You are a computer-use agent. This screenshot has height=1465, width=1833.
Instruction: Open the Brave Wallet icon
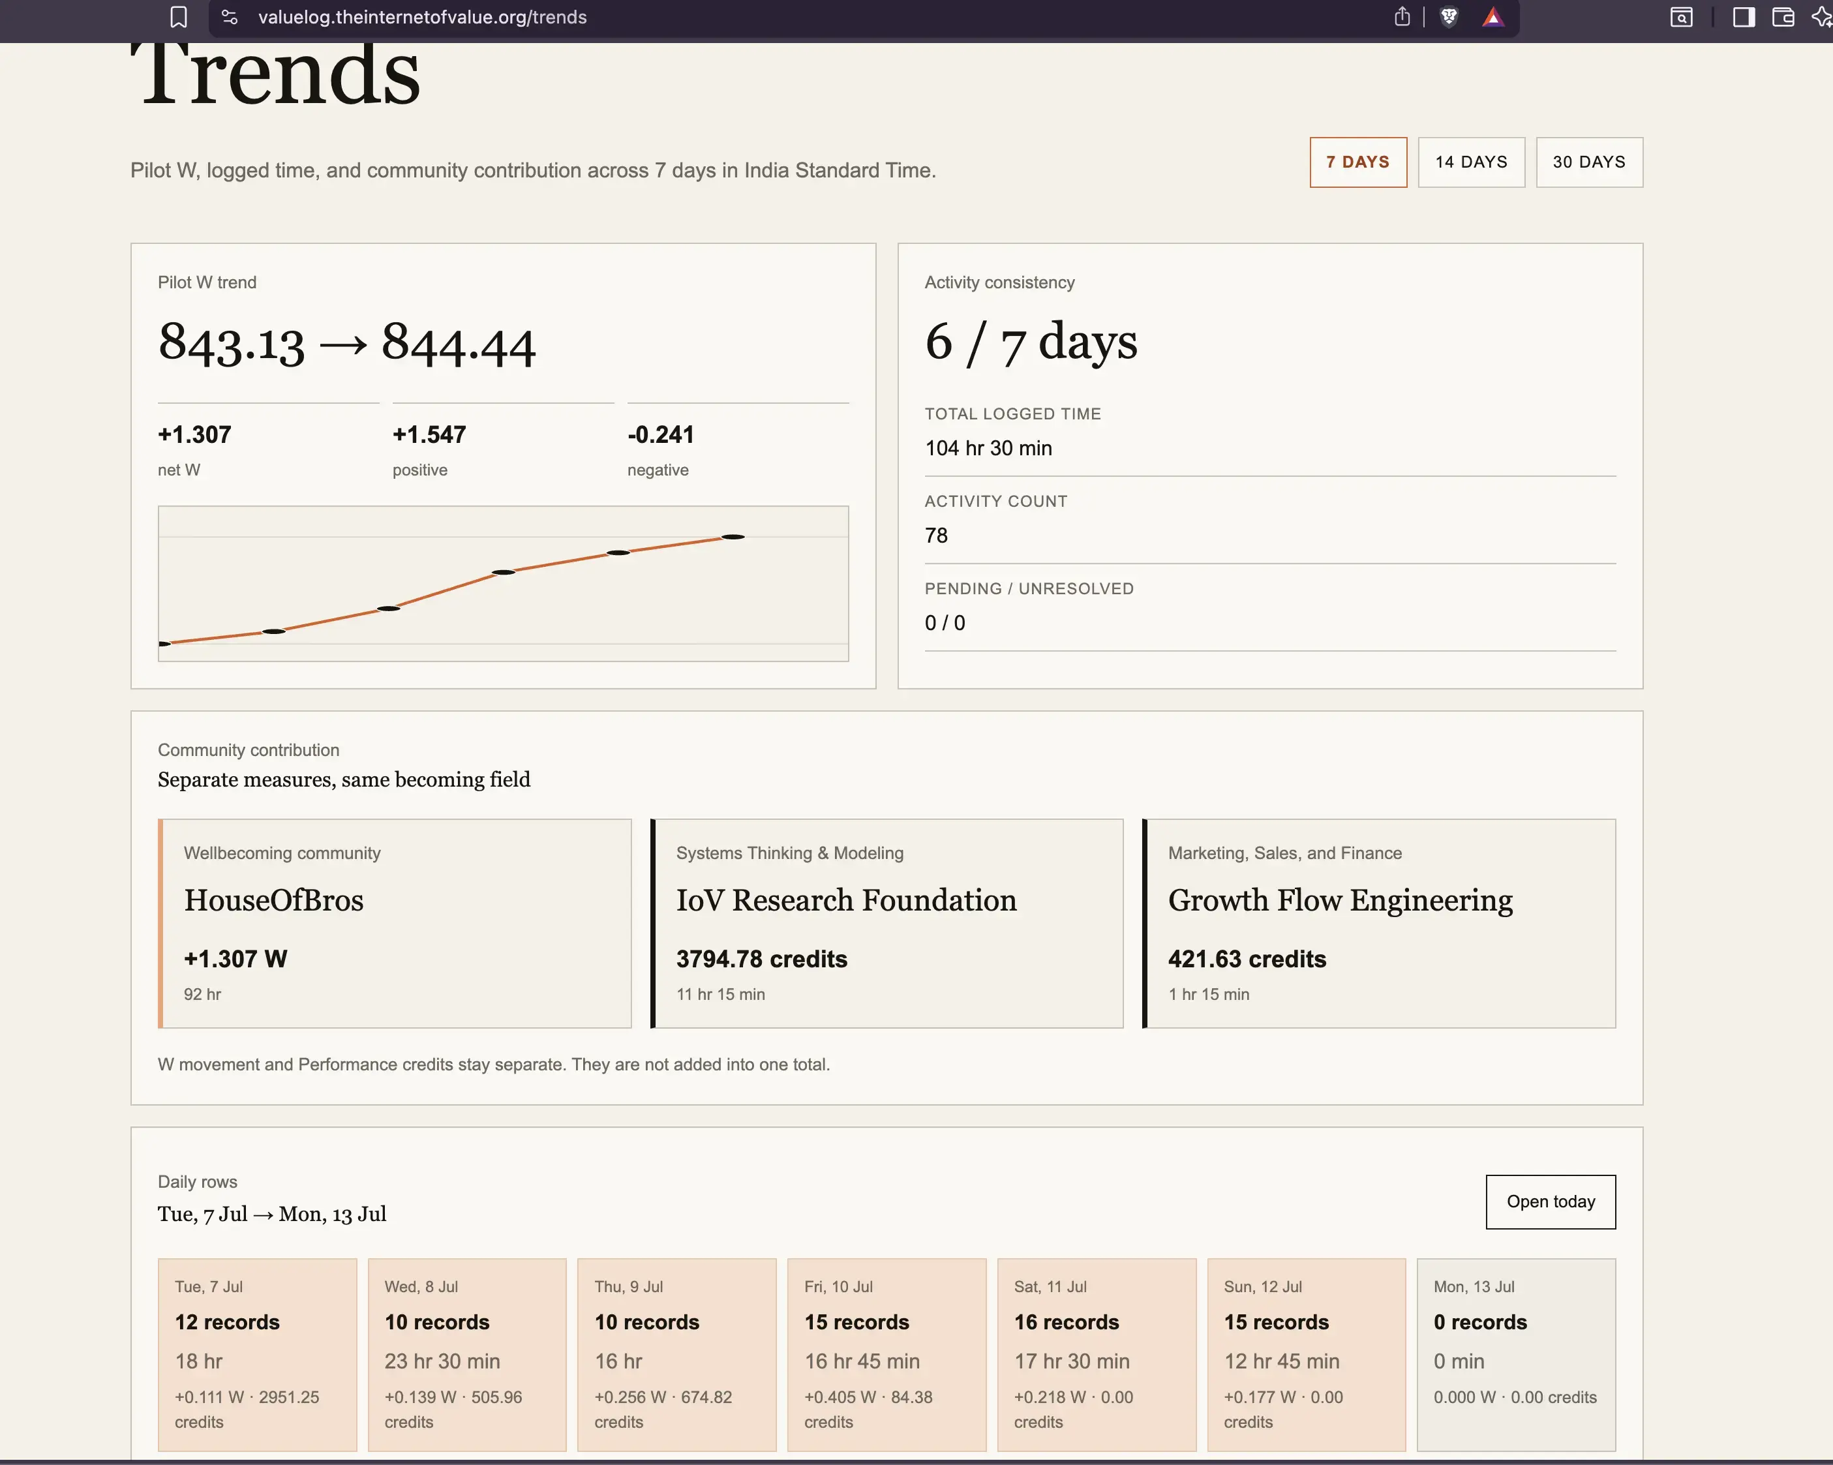(1783, 17)
